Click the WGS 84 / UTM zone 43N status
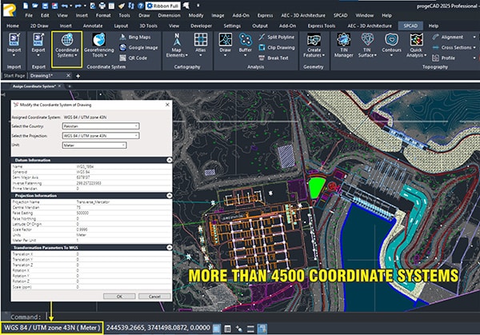 pyautogui.click(x=52, y=328)
